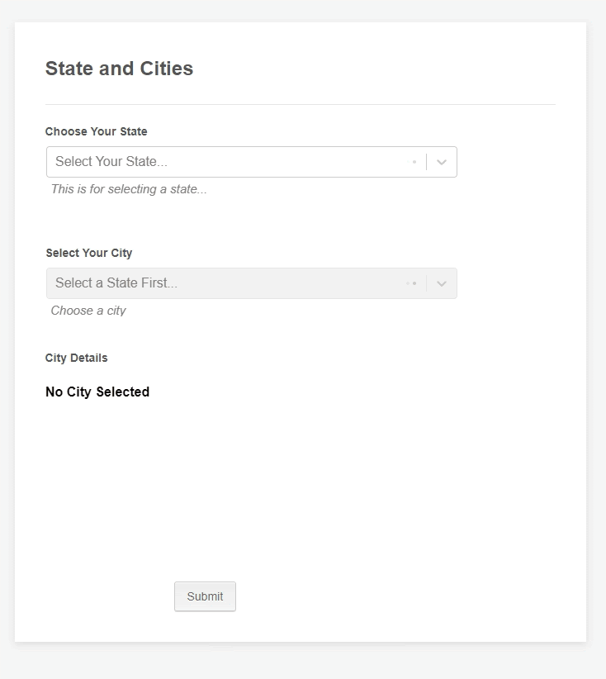The height and width of the screenshot is (679, 606).
Task: Click the loading dots in city field
Action: [x=411, y=283]
